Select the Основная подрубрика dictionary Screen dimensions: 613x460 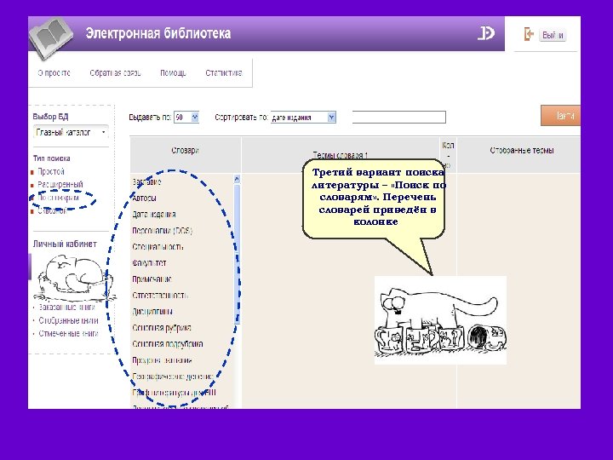click(168, 344)
